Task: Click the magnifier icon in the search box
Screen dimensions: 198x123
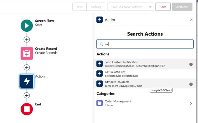Action: click(101, 44)
